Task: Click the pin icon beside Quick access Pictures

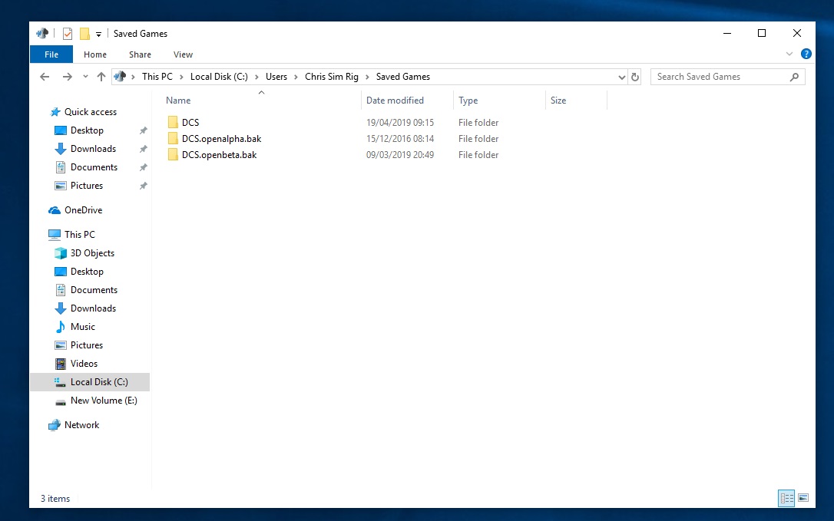Action: tap(143, 186)
